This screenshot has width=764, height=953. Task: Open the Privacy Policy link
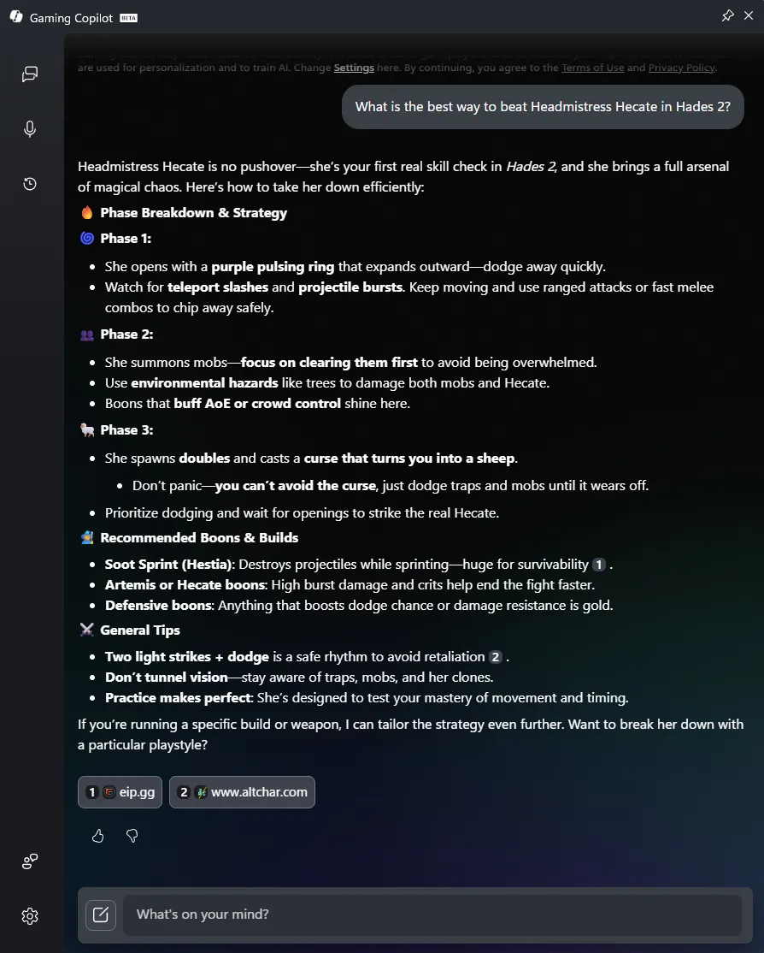click(x=681, y=68)
